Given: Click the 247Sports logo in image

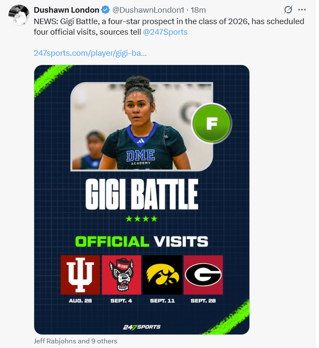Looking at the screenshot, I should click(141, 327).
